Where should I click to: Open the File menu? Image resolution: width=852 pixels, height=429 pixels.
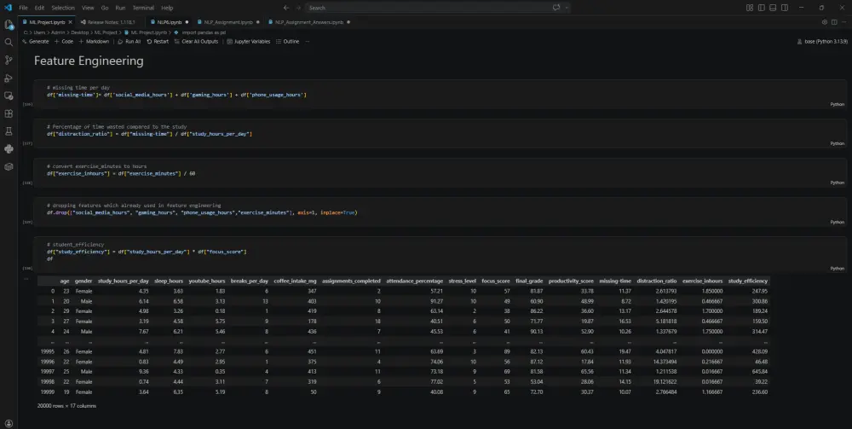point(23,8)
